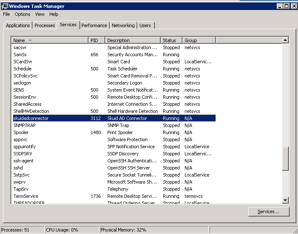Click PID 1736 of TermService
This screenshot has width=298, height=234.
(x=96, y=196)
